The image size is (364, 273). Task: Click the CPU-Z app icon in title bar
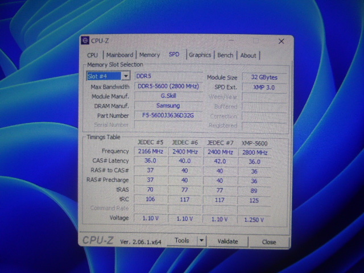85,40
